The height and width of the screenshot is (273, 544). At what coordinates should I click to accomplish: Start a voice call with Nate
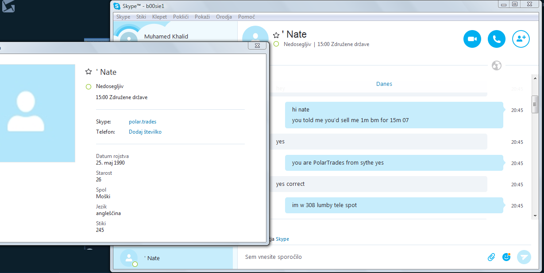[497, 39]
